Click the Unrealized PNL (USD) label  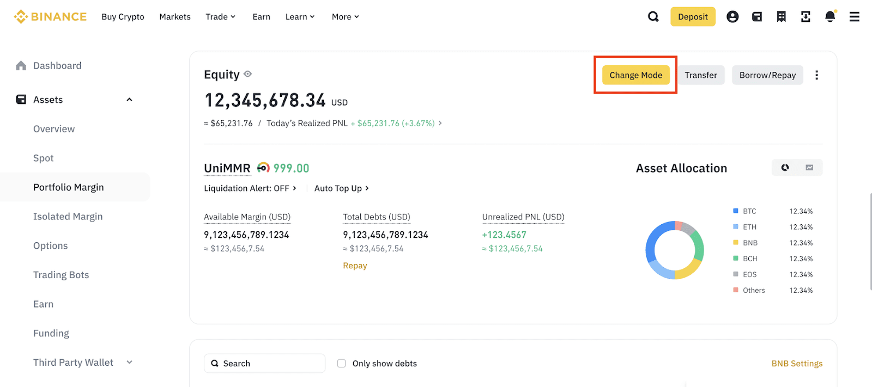coord(523,217)
